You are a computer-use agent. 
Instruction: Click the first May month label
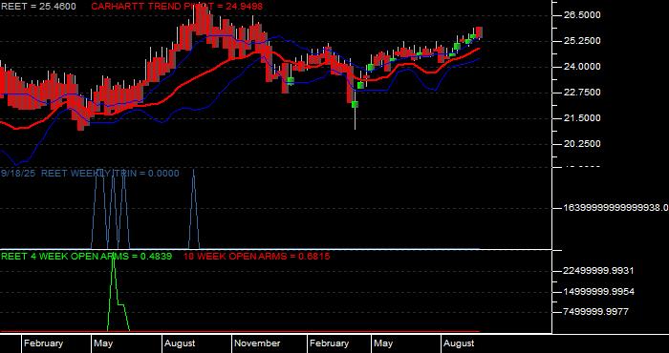click(x=103, y=343)
